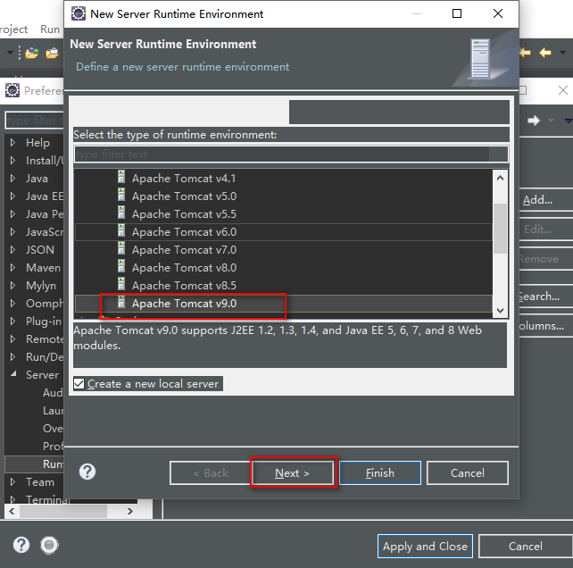Image resolution: width=573 pixels, height=568 pixels.
Task: Click the server icon beside Tomcat v6.0
Action: pyautogui.click(x=121, y=230)
